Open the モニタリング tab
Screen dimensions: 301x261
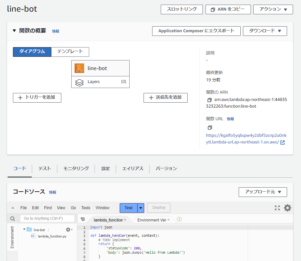[76, 169]
